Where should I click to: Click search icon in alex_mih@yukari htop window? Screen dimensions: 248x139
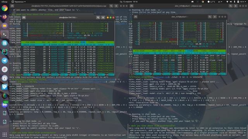[x=210, y=17]
